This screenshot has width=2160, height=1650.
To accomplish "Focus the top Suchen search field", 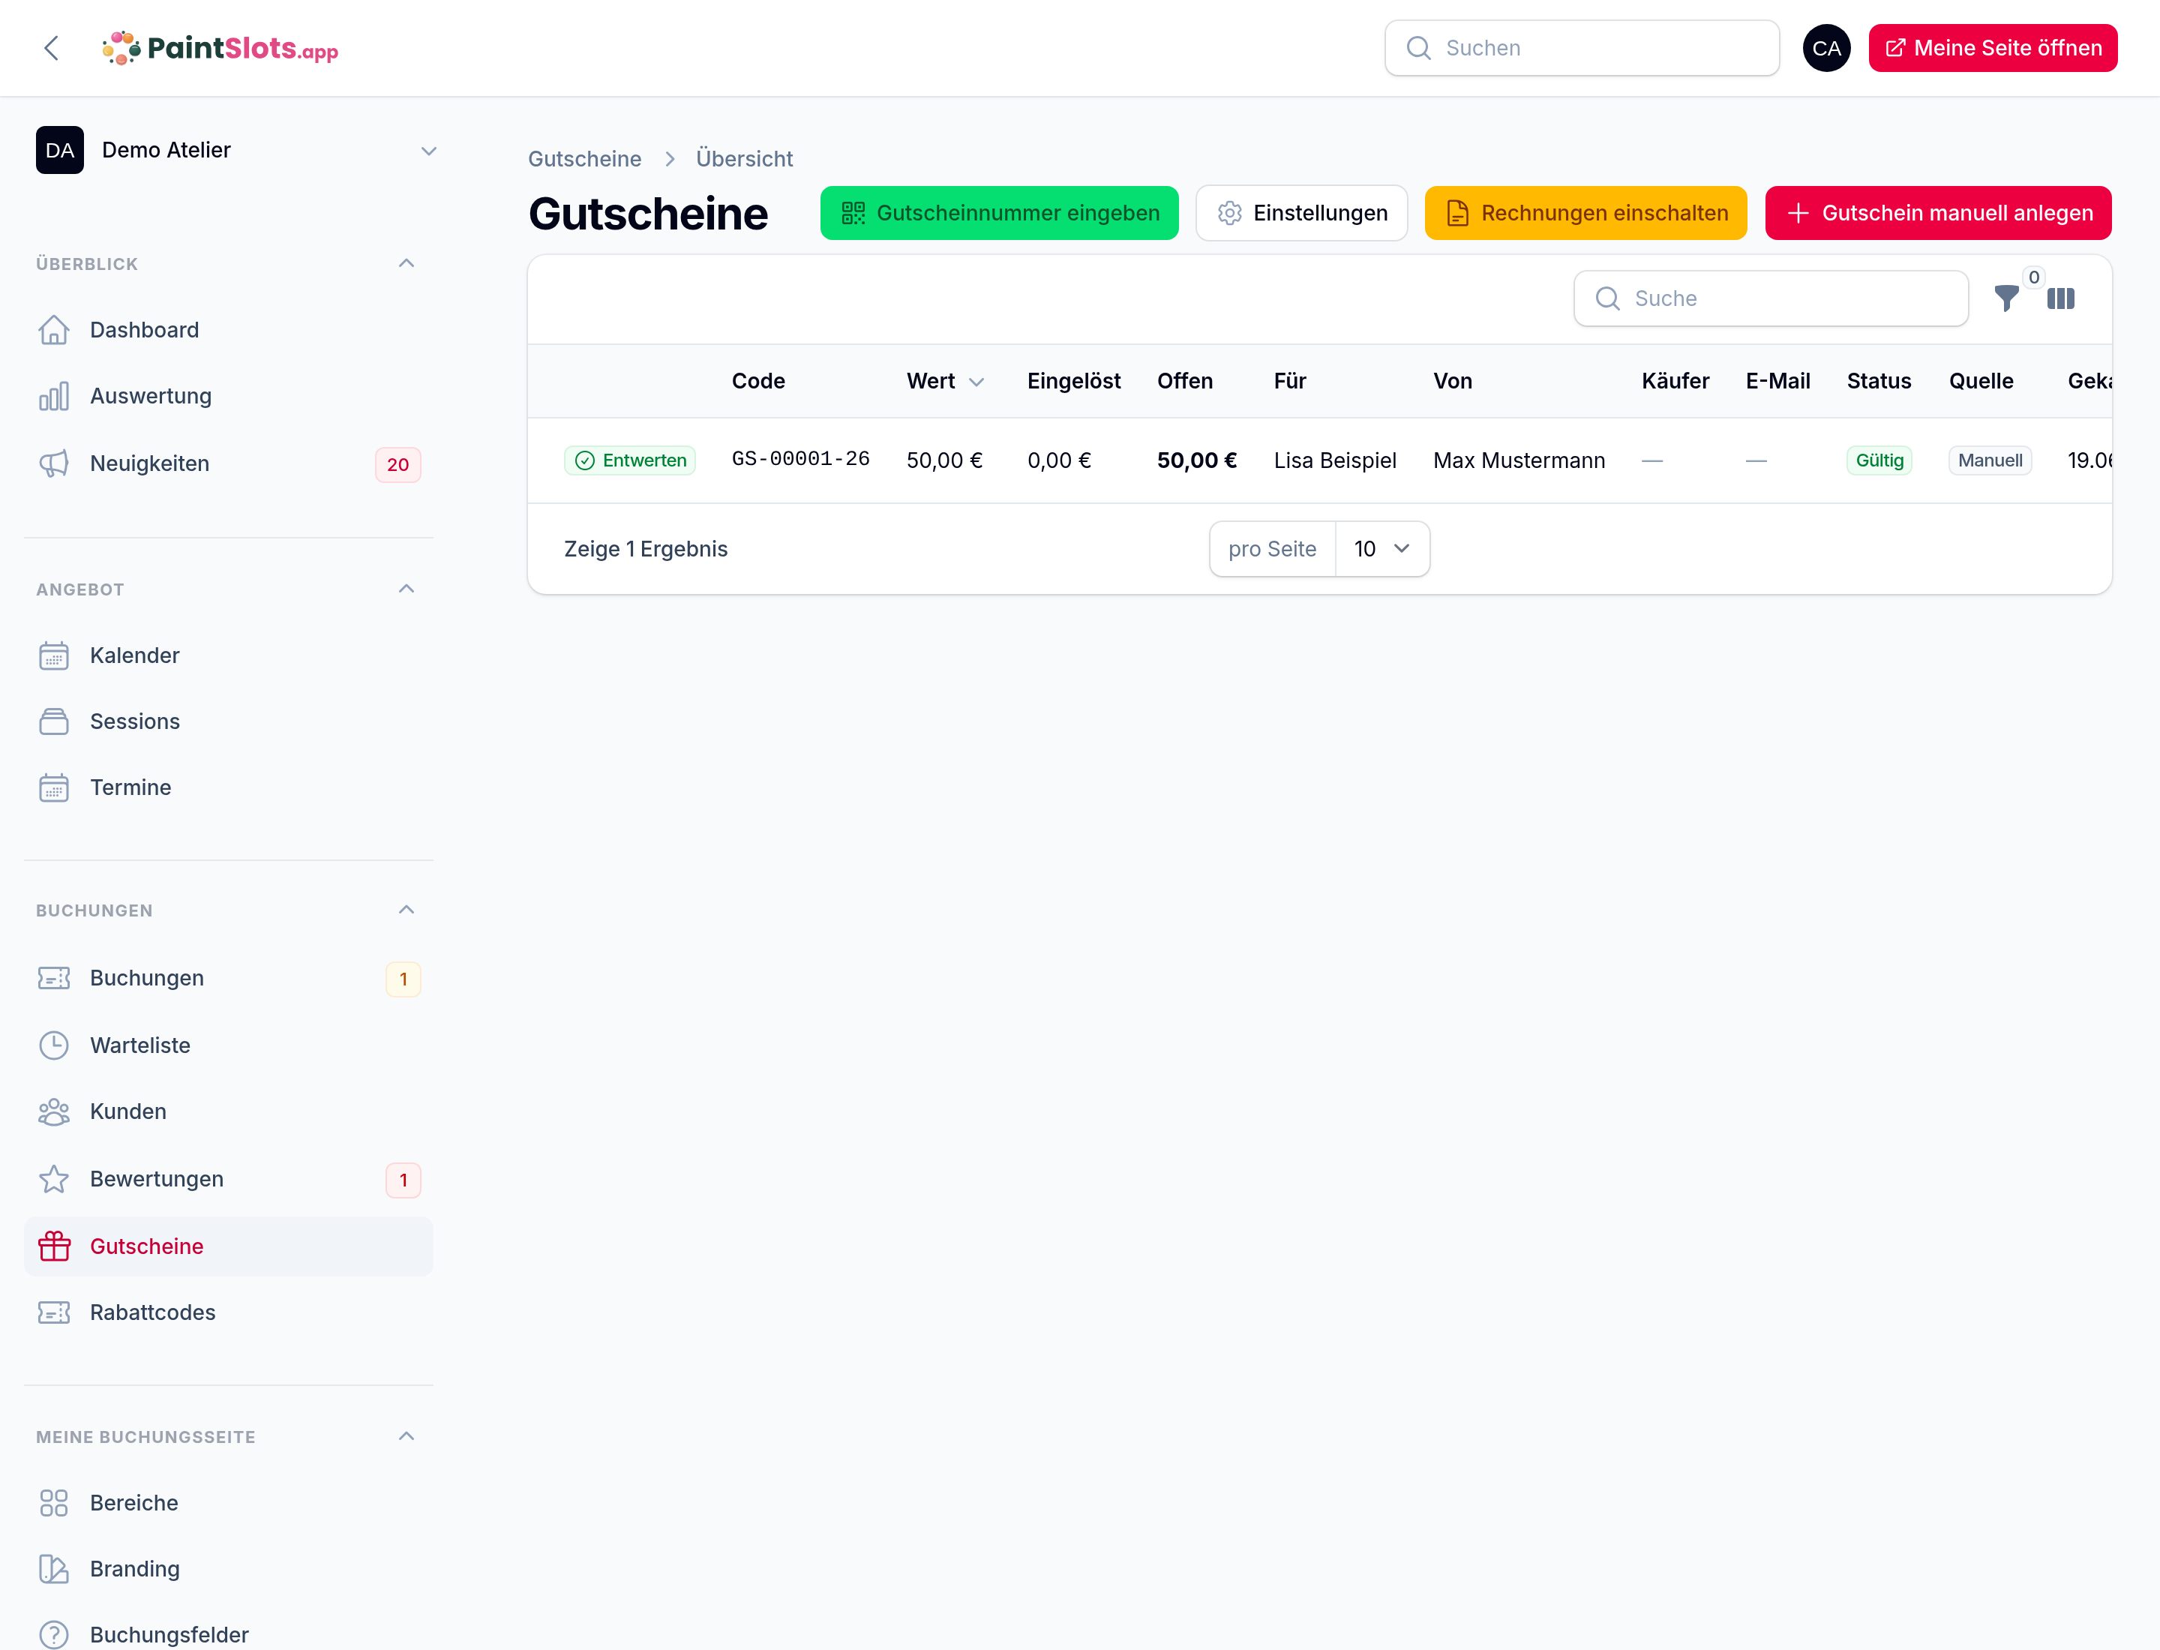I will point(1582,48).
